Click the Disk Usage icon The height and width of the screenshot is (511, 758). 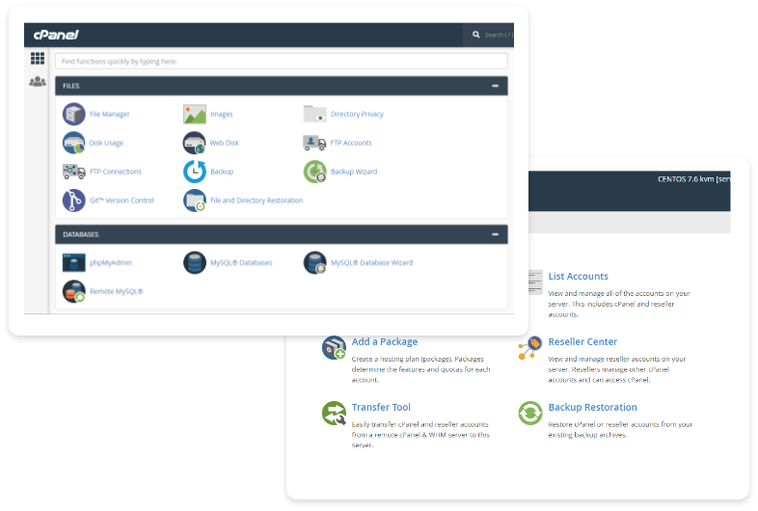tap(74, 143)
